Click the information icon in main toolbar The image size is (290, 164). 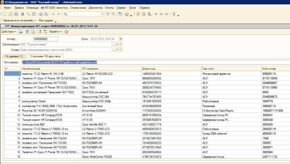click(127, 14)
